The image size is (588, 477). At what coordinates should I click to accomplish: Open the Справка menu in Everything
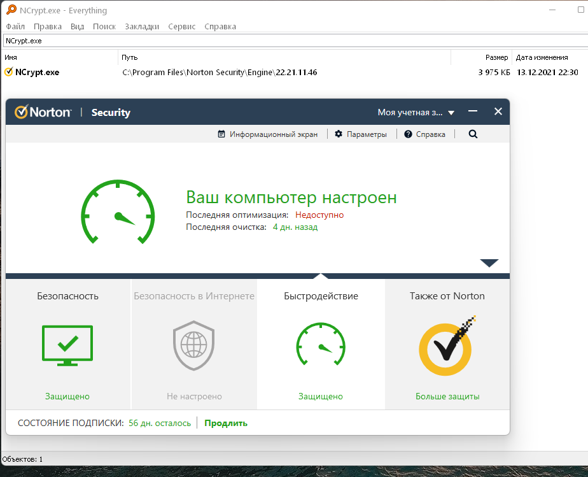tap(220, 26)
